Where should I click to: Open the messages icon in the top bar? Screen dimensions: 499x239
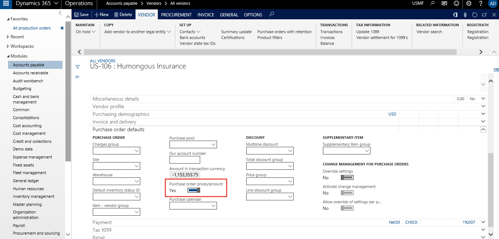pos(444,3)
